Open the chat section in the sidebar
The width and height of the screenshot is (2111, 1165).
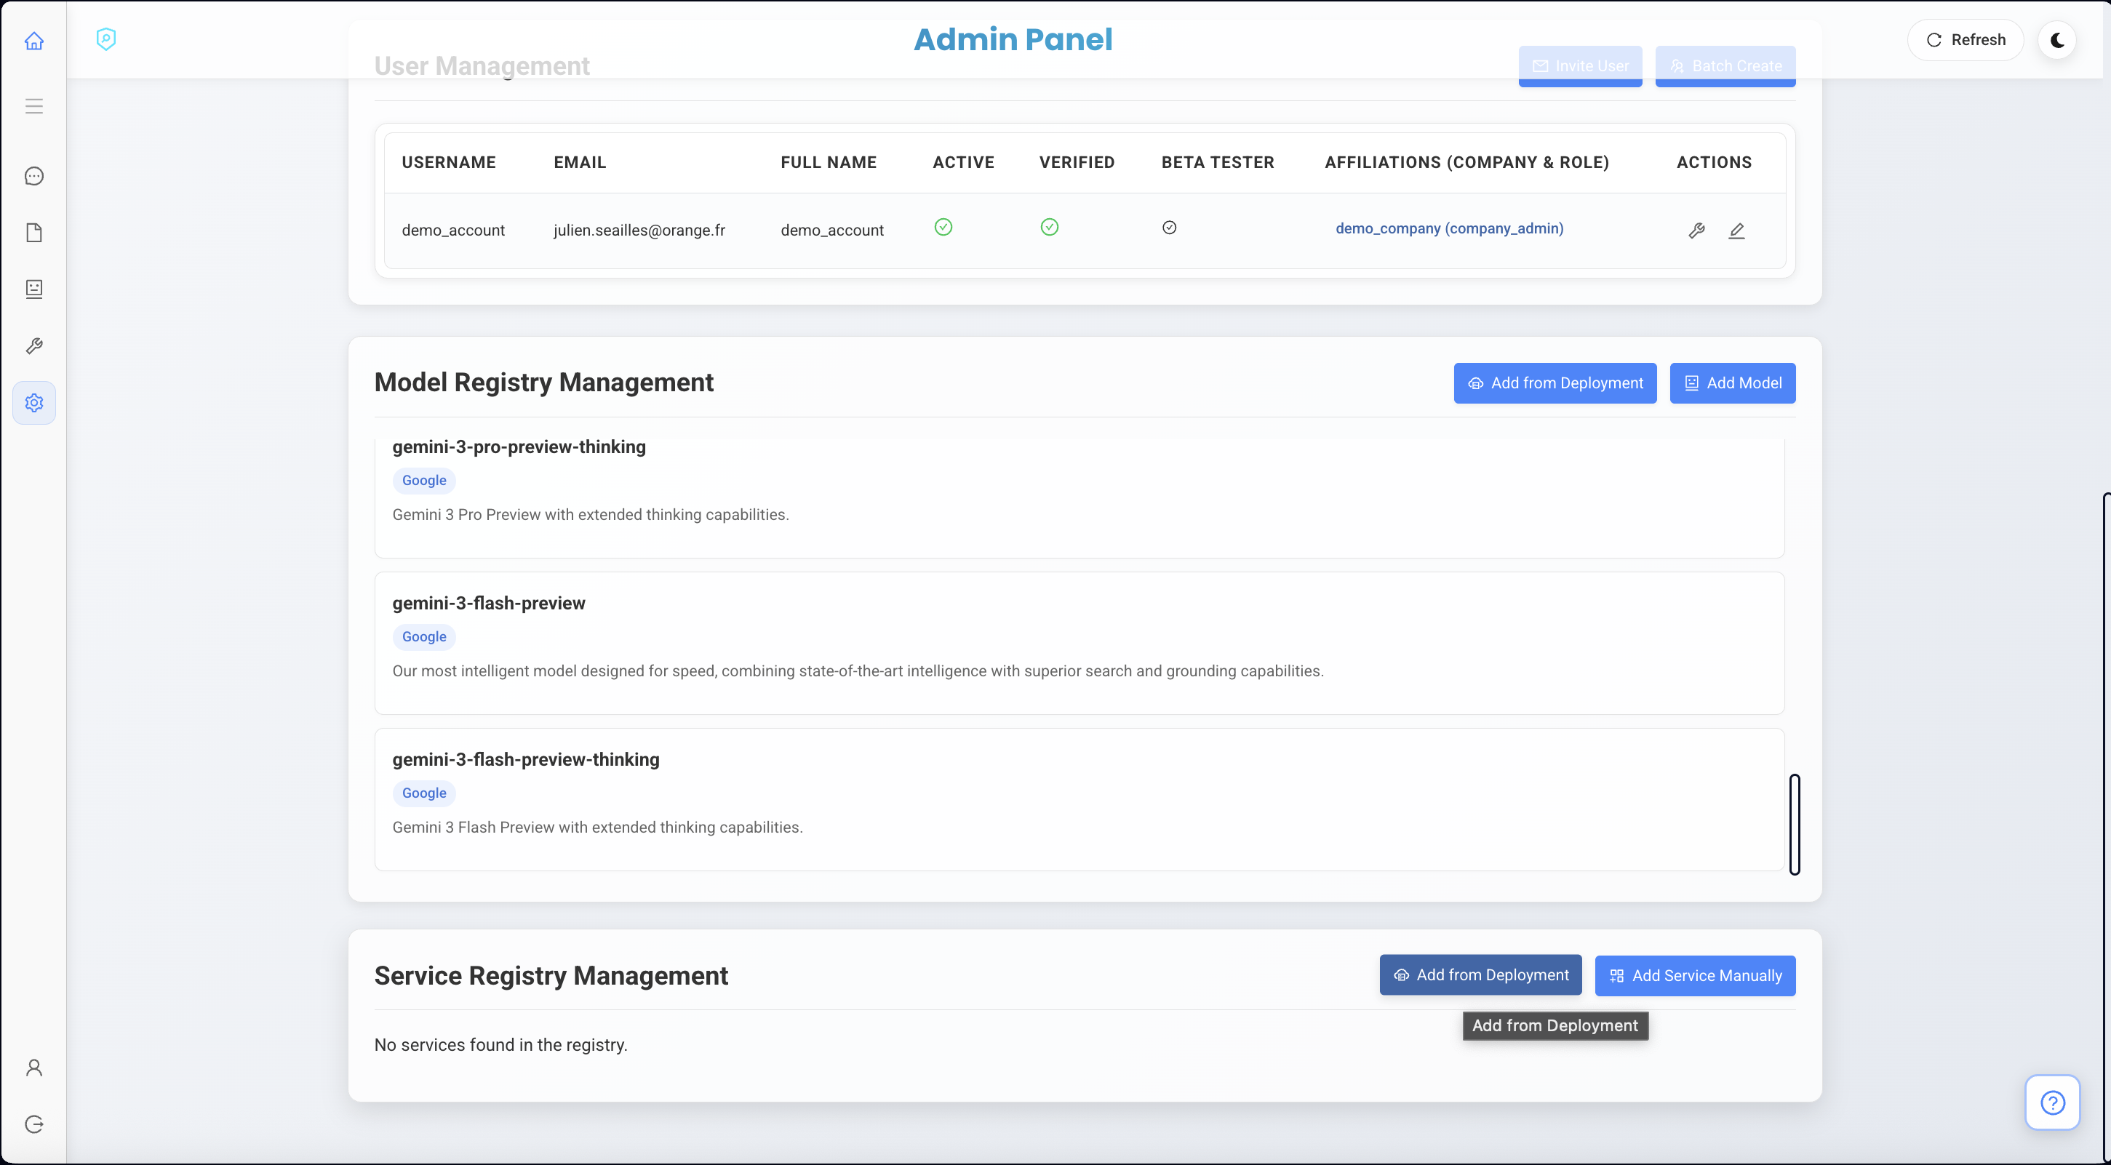[33, 175]
